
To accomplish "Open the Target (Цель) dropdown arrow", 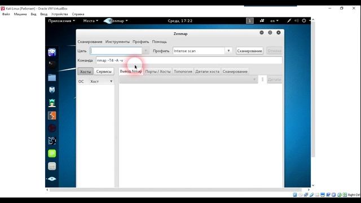I will [x=146, y=51].
